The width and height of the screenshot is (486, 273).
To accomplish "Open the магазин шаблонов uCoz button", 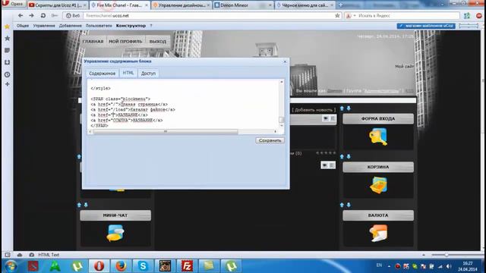I will pos(426,26).
